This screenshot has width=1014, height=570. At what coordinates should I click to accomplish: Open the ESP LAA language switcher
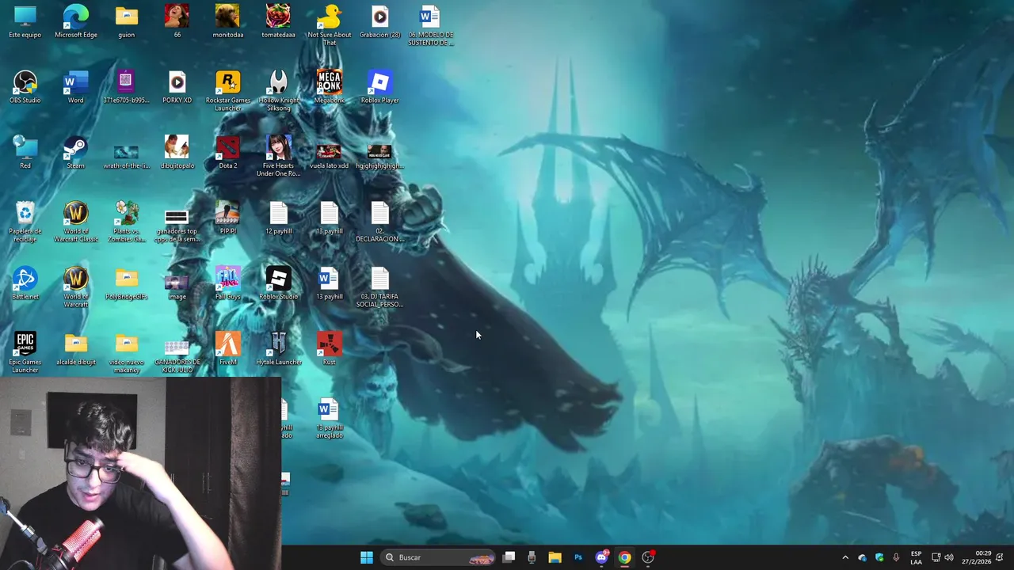(916, 557)
